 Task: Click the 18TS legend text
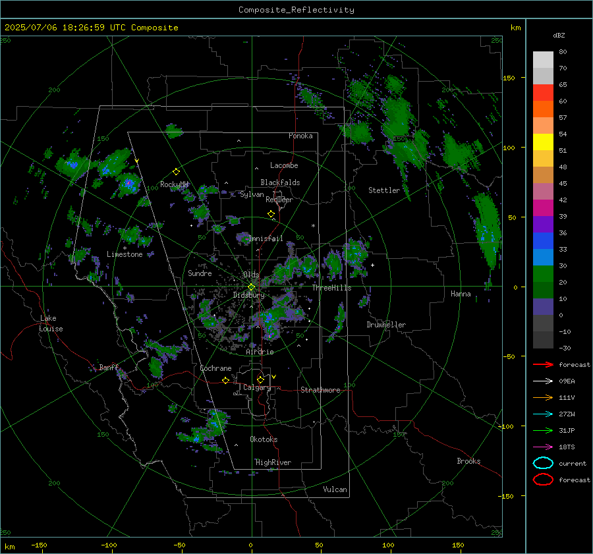[x=567, y=447]
